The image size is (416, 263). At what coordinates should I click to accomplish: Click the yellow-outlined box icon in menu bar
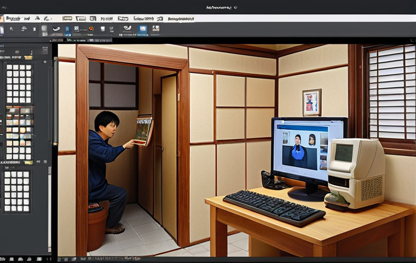[67, 18]
